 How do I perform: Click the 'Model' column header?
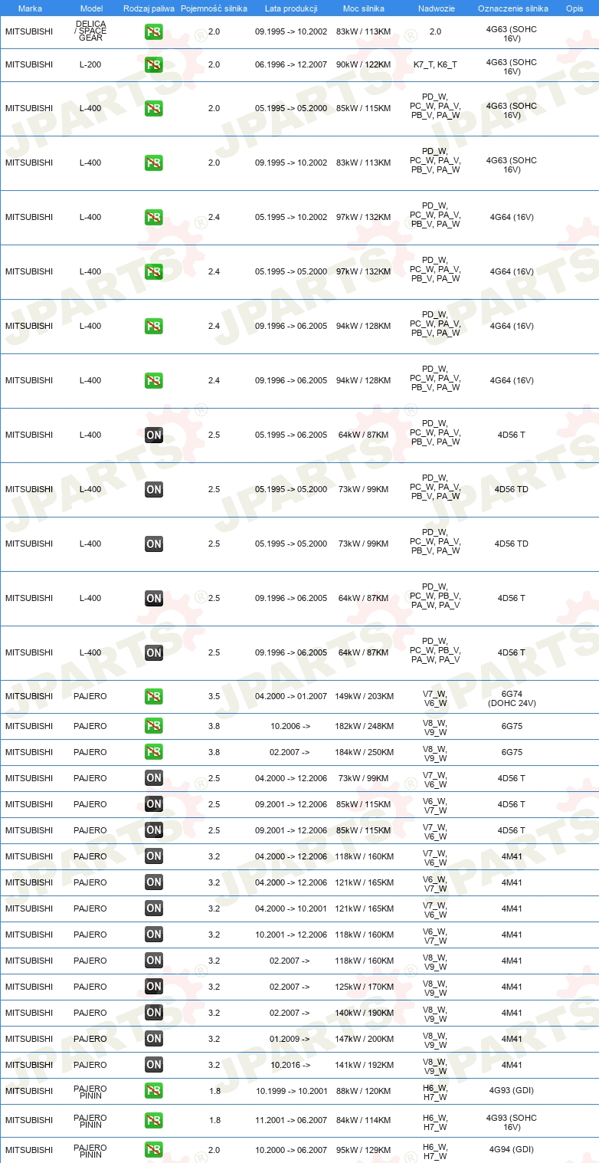pyautogui.click(x=90, y=8)
